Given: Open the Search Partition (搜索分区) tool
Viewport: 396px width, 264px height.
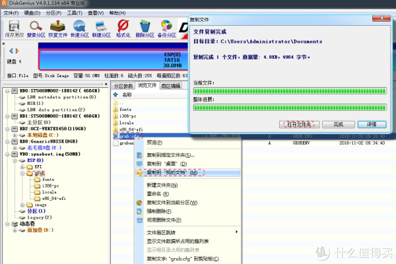Looking at the screenshot, I should pos(36,29).
